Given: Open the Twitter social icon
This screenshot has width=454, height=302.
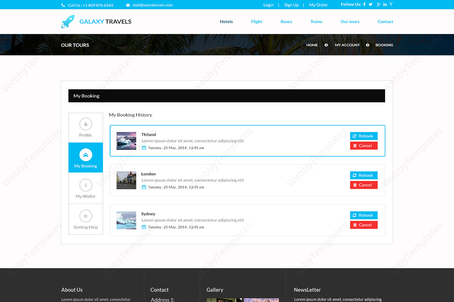Looking at the screenshot, I should (x=371, y=5).
